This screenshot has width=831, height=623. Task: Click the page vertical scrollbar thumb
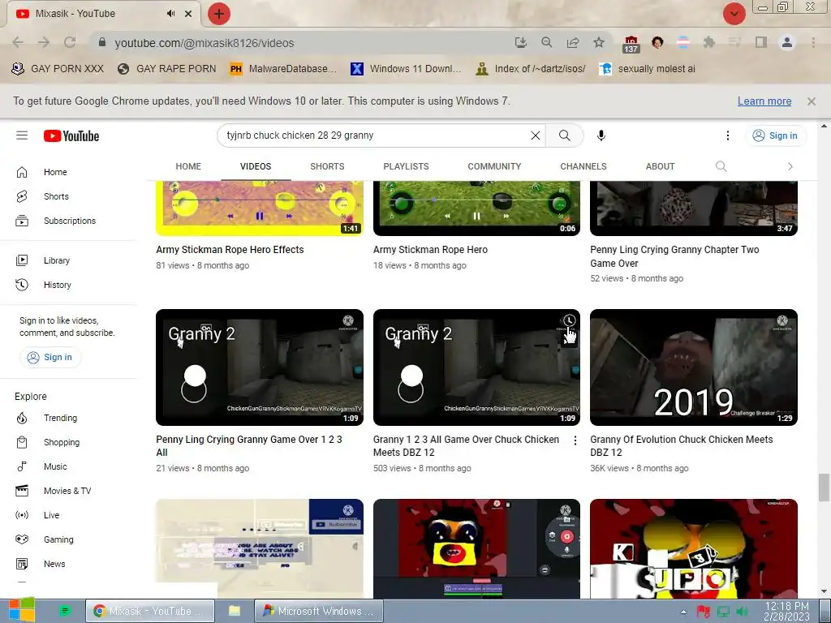tap(824, 488)
